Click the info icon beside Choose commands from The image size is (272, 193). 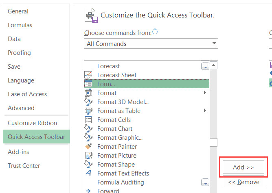[x=155, y=32]
